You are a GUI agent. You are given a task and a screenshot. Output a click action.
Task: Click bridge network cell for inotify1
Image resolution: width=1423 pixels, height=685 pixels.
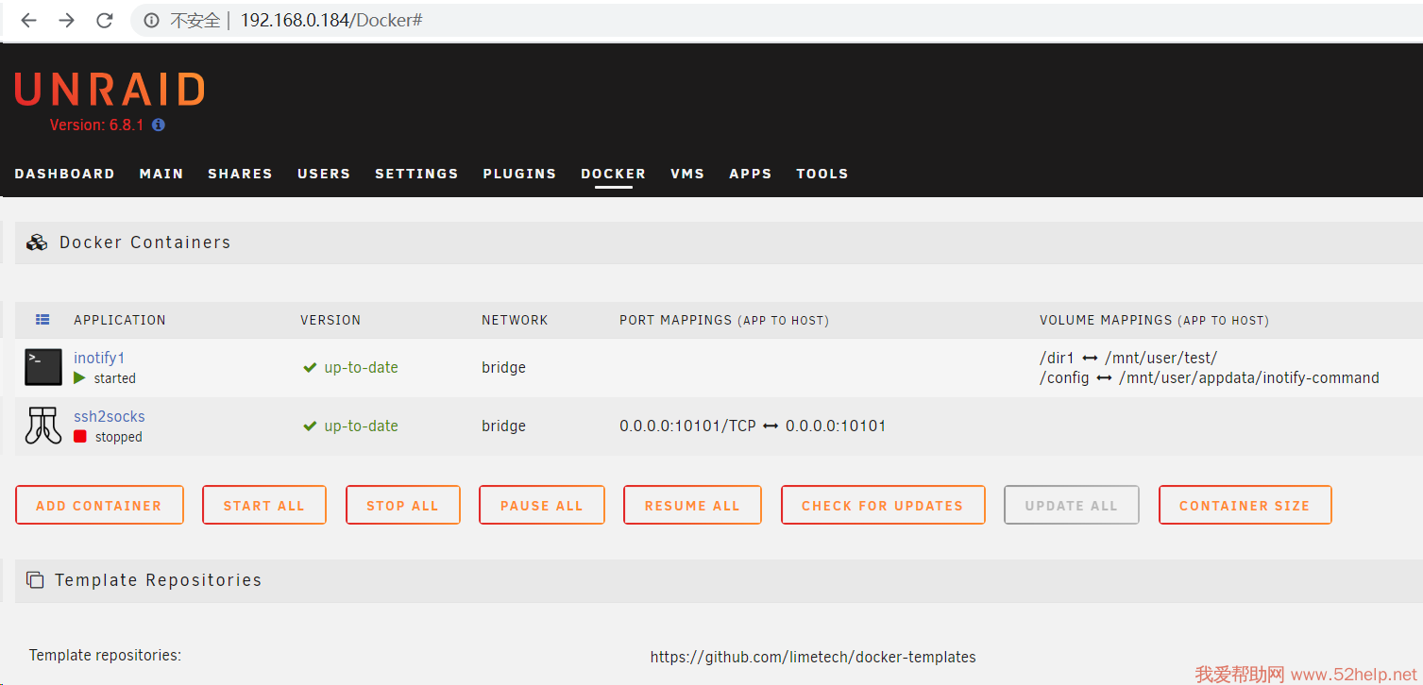point(503,367)
